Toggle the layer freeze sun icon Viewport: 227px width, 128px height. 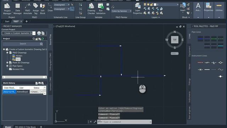pos(148,5)
